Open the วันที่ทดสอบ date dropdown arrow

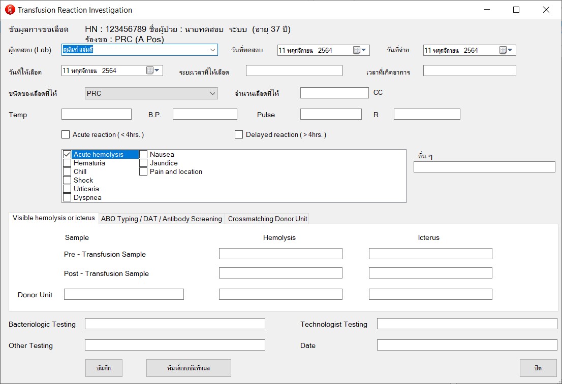point(364,50)
